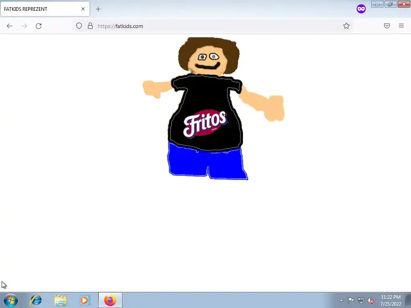
Task: View site security via padlock icon
Action: point(90,26)
